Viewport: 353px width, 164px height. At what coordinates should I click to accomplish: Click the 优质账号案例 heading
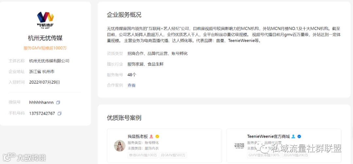tap(124, 118)
